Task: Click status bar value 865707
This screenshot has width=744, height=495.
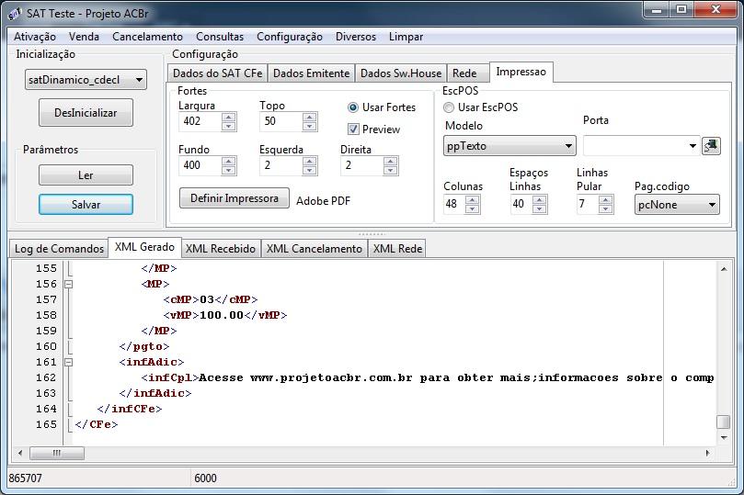Action: coord(25,478)
